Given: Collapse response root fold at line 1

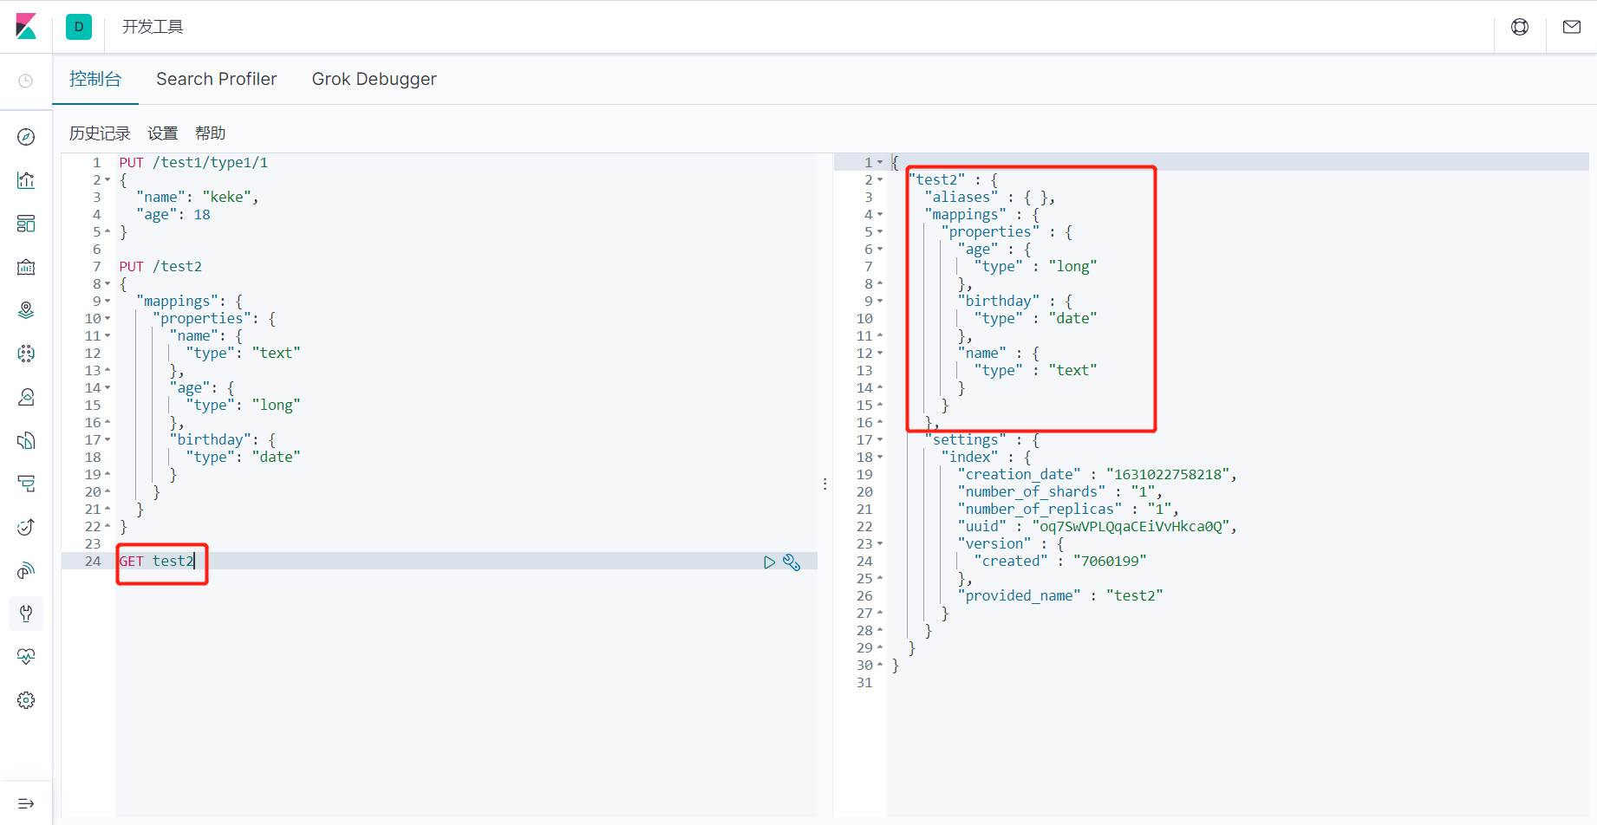Looking at the screenshot, I should pos(880,163).
